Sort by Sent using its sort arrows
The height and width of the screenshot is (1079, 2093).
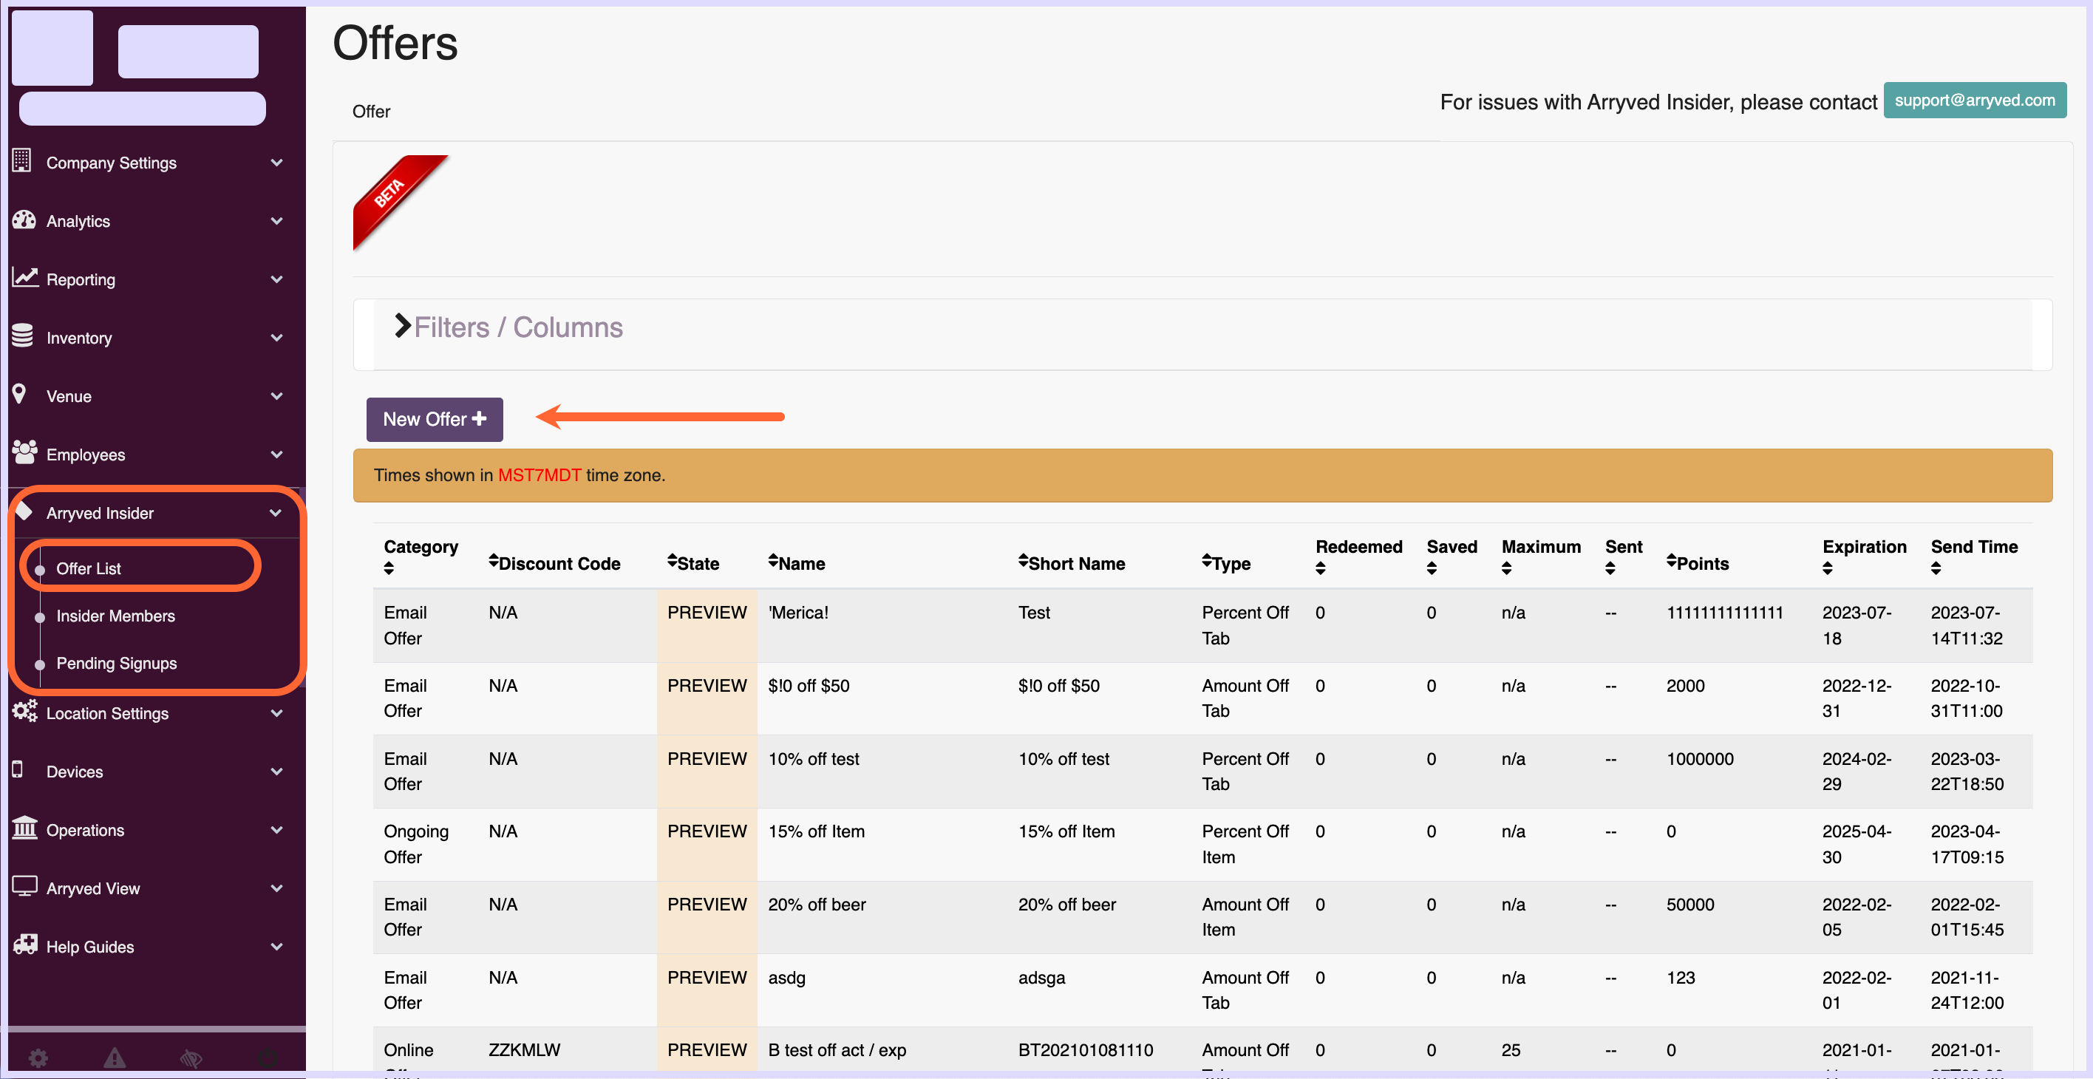[1610, 569]
